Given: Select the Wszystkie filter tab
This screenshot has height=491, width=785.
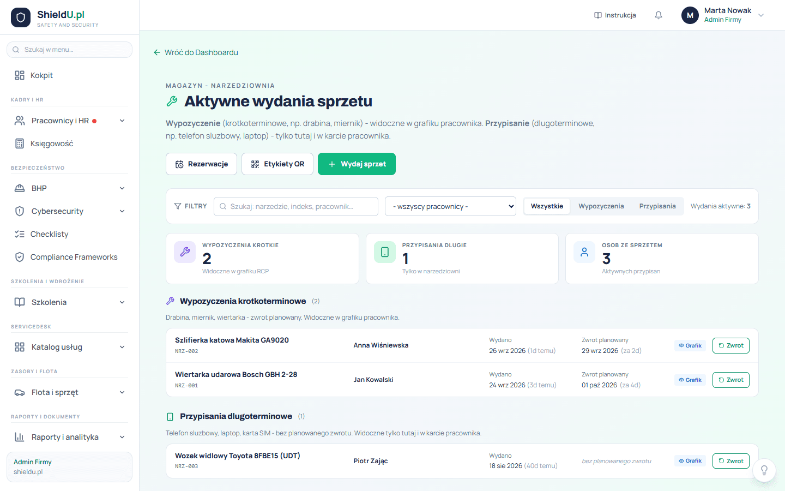Looking at the screenshot, I should (547, 206).
